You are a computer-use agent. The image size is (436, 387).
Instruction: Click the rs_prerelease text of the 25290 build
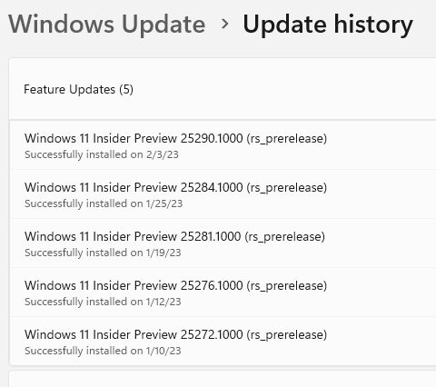click(x=287, y=139)
